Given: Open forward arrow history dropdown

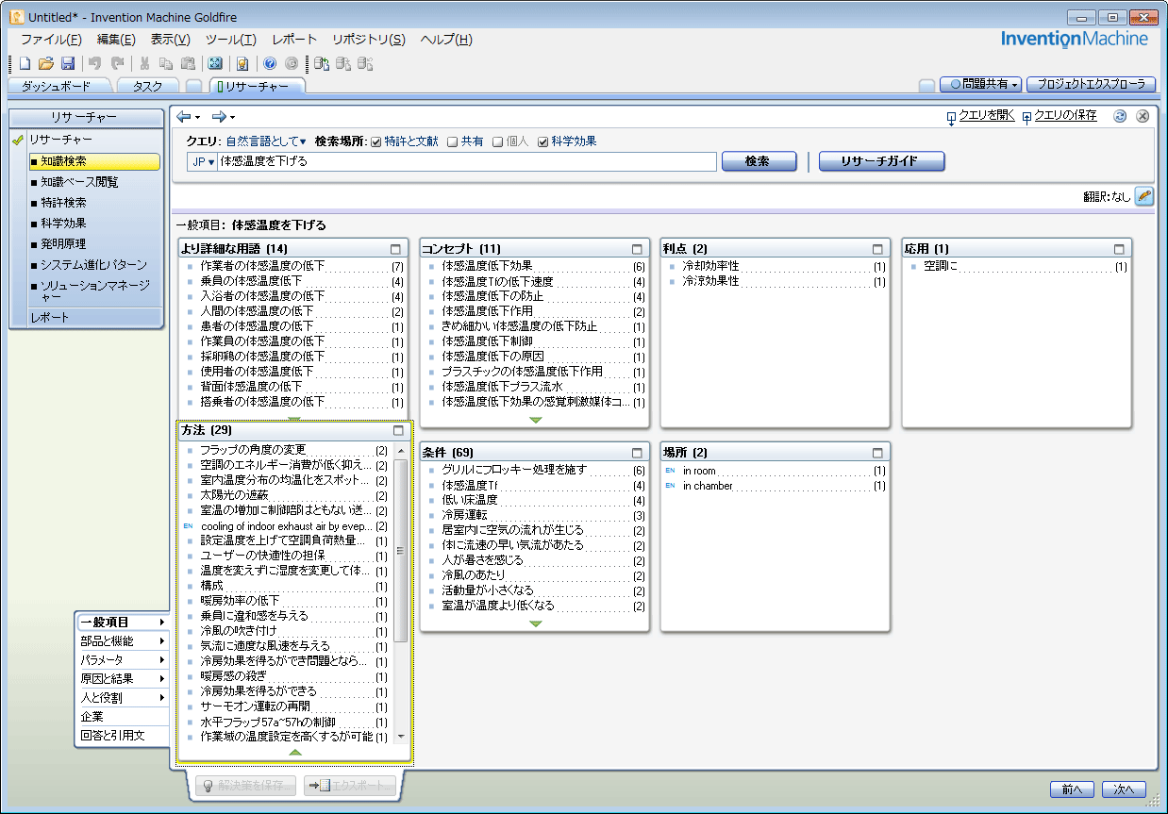Looking at the screenshot, I should point(232,117).
